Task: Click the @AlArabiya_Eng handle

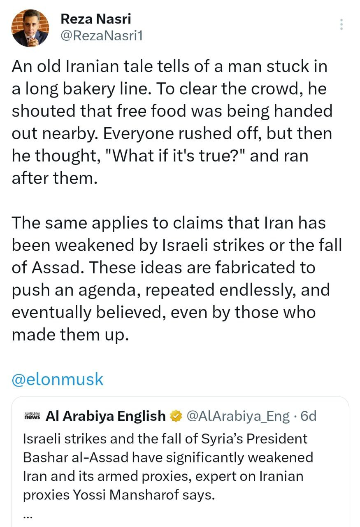Action: point(238,416)
